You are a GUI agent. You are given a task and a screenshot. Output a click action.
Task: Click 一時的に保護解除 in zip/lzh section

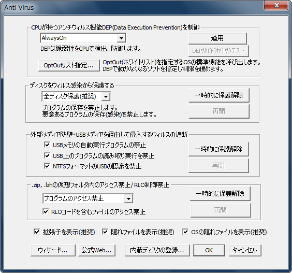pos(220,194)
